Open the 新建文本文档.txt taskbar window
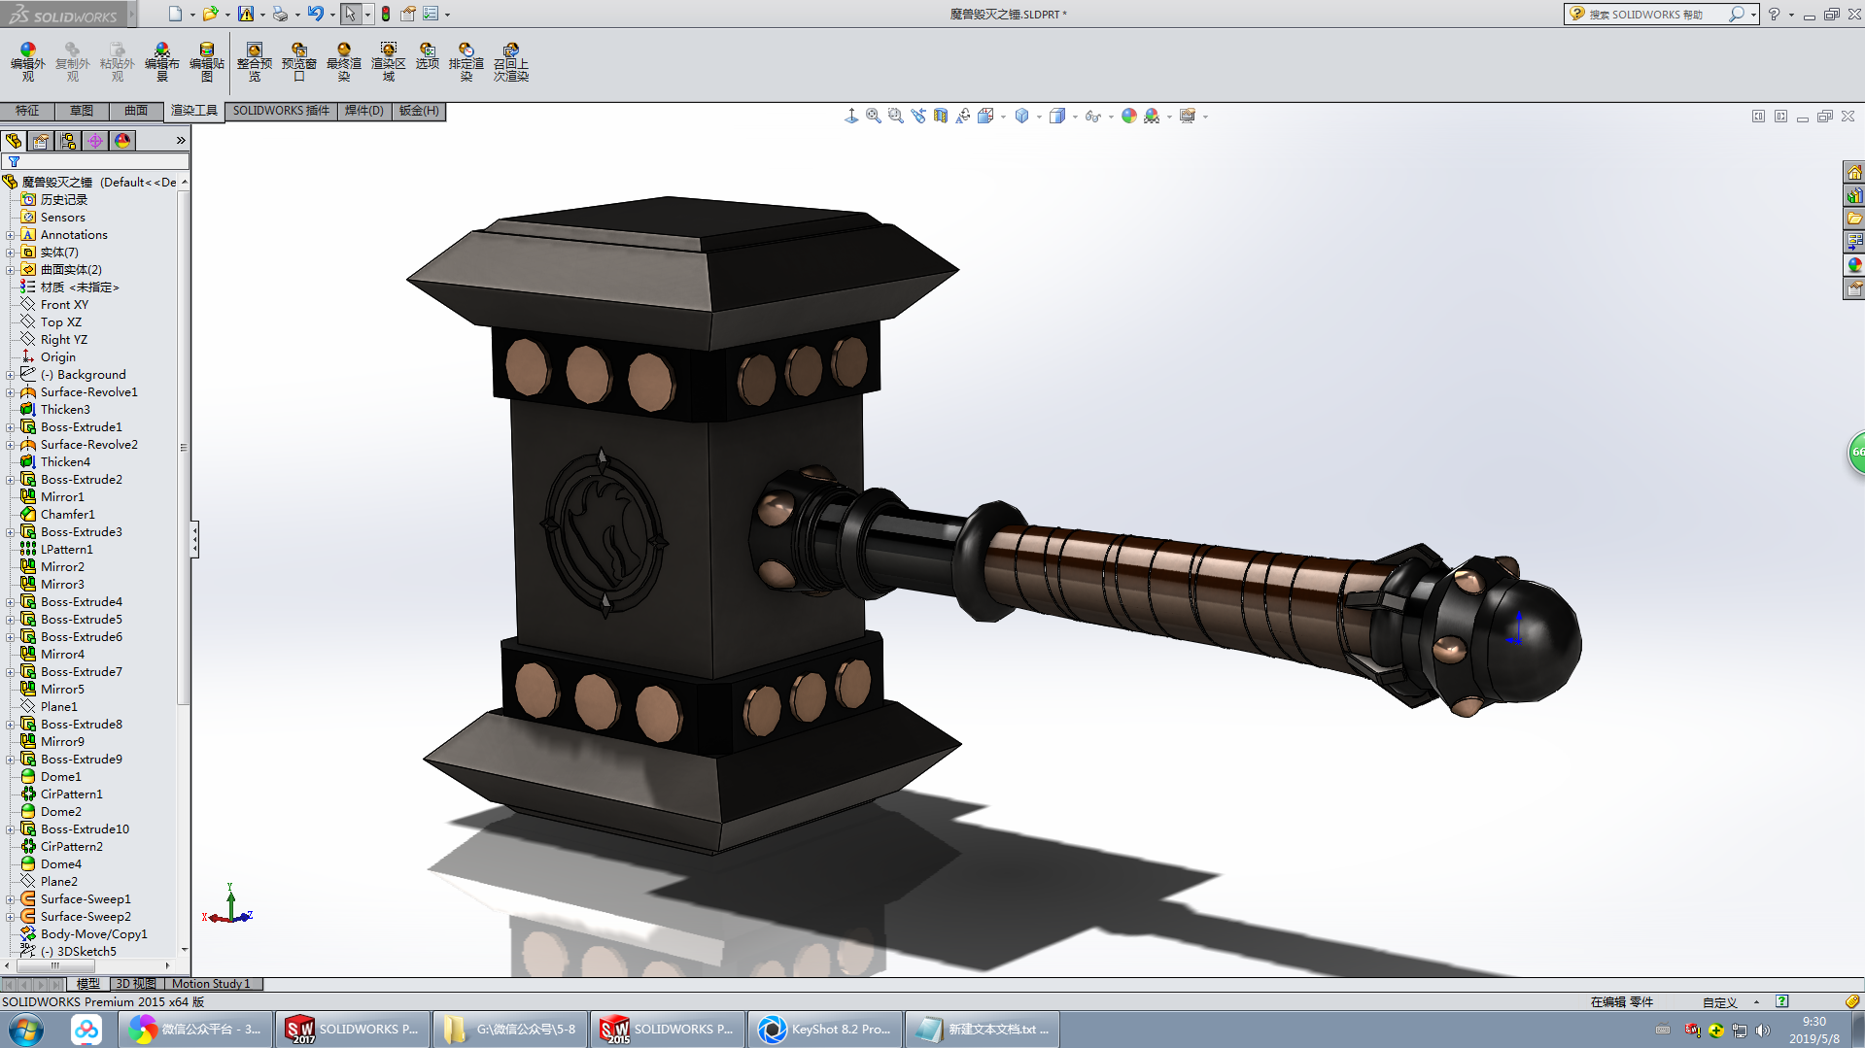Screen dimensions: 1865x1048 (x=983, y=1030)
